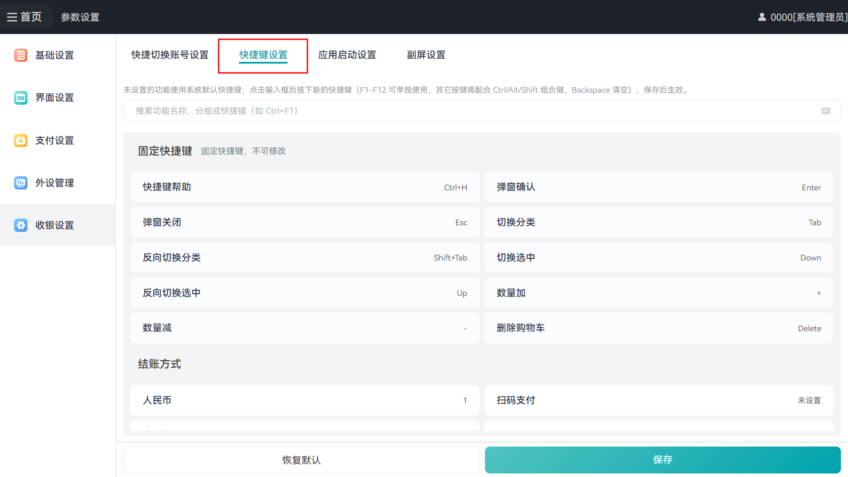Click 人民币 shortcut value field showing 1

465,400
